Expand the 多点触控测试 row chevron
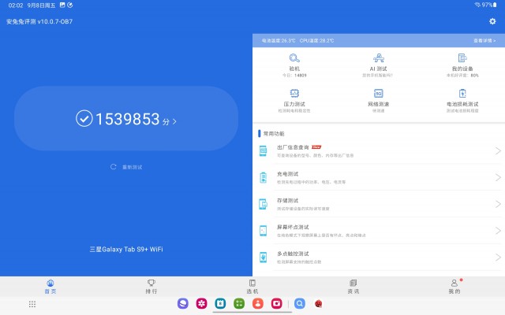505x315 pixels. (x=498, y=258)
